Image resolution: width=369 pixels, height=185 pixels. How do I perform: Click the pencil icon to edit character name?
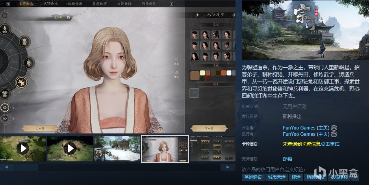(x=69, y=17)
